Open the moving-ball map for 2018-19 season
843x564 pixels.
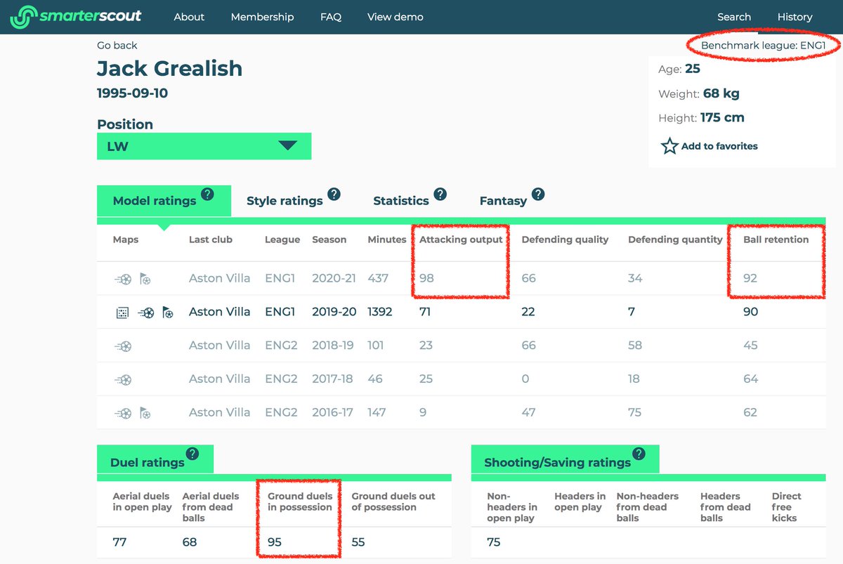[124, 346]
